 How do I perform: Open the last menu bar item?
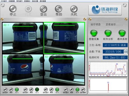43,1
